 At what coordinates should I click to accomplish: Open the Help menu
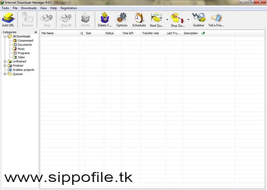coord(54,8)
